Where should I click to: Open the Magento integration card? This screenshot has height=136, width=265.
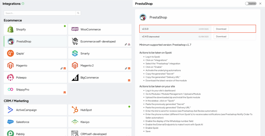pos(35,66)
